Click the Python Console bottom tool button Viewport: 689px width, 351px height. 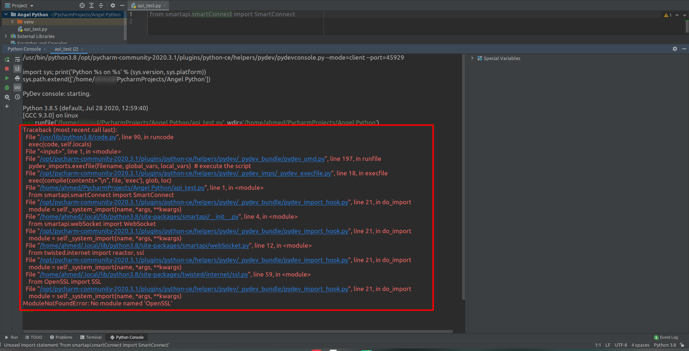[127, 337]
